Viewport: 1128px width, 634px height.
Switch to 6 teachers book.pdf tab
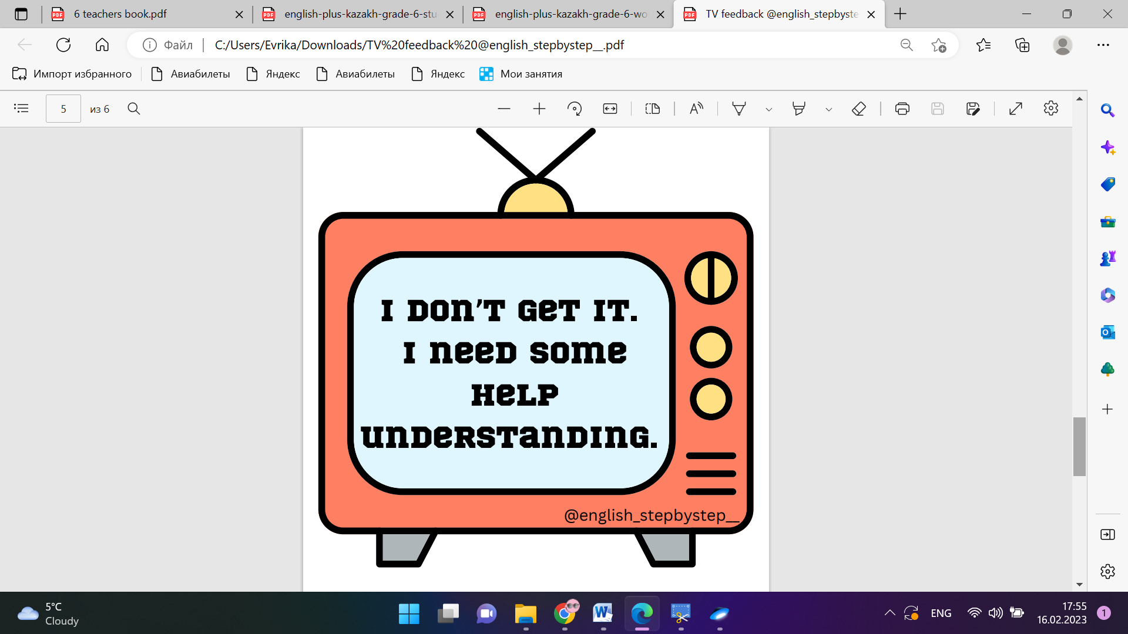(120, 14)
